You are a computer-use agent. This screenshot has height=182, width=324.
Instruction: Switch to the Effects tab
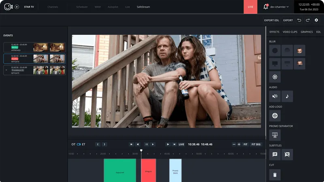tap(274, 32)
